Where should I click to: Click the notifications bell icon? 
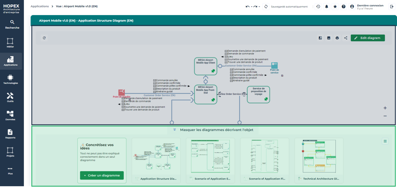[x=326, y=7]
